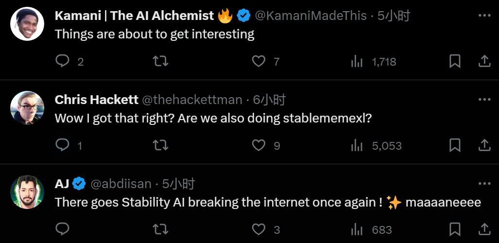Reply to Kamani's tweet

pos(62,61)
